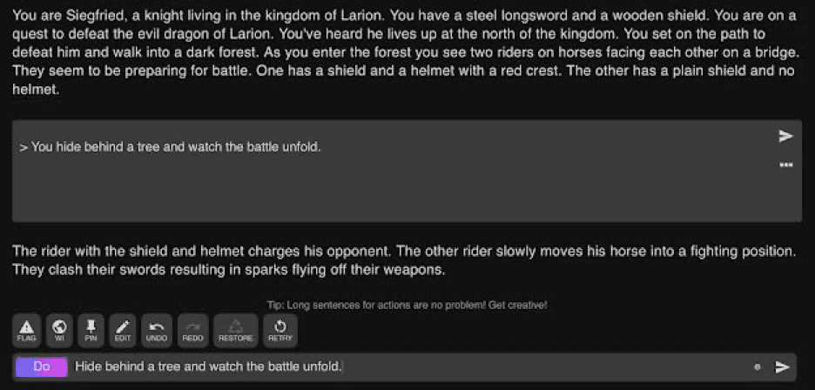Retry the last response

click(280, 330)
